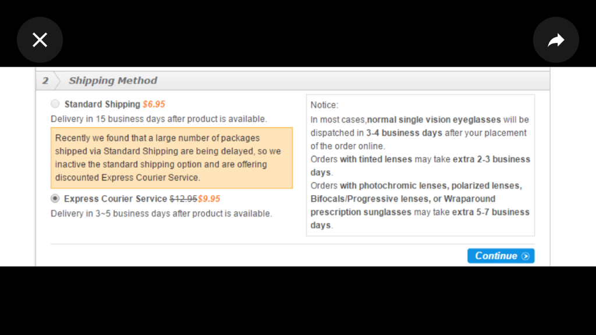Viewport: 596px width, 335px height.
Task: Click the orange delayed-packages warning box
Action: [172, 158]
